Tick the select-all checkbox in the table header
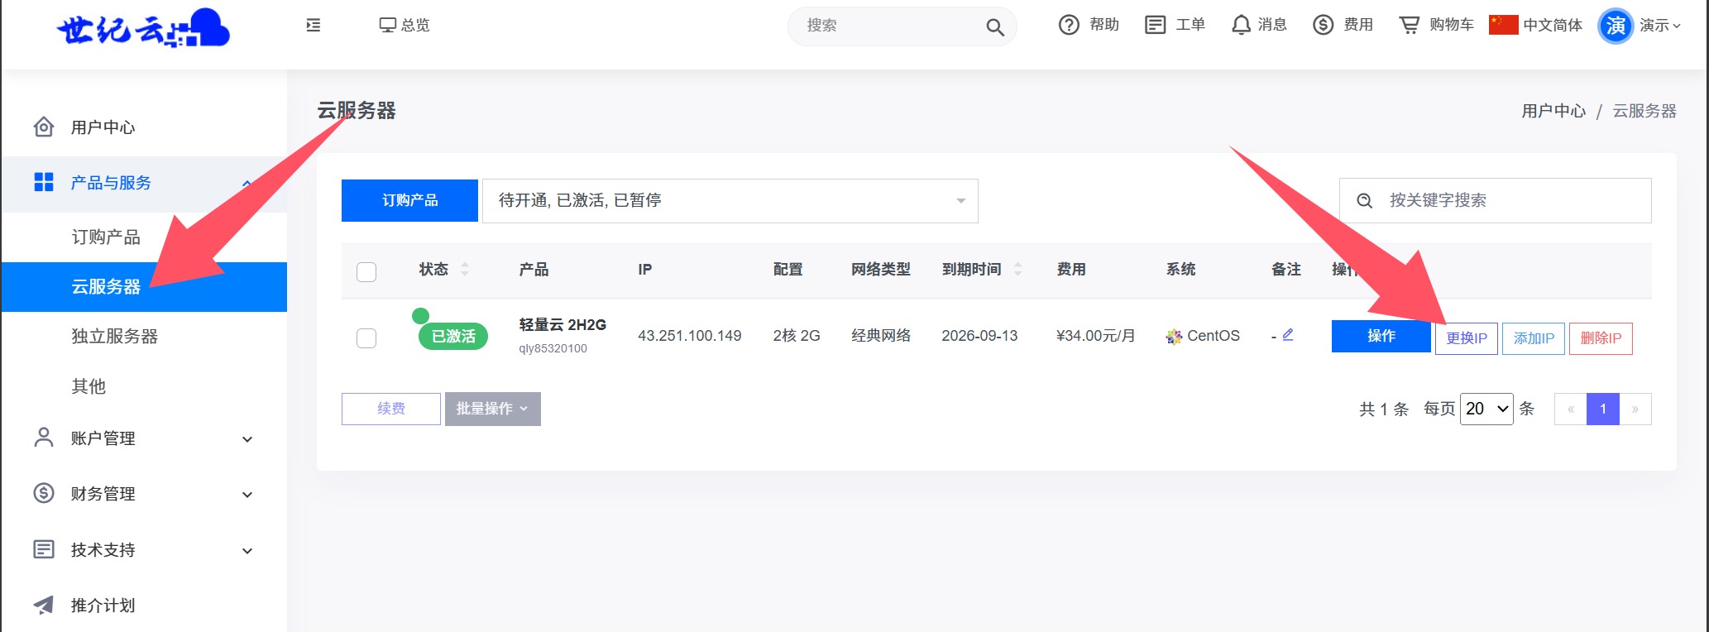 pyautogui.click(x=366, y=271)
